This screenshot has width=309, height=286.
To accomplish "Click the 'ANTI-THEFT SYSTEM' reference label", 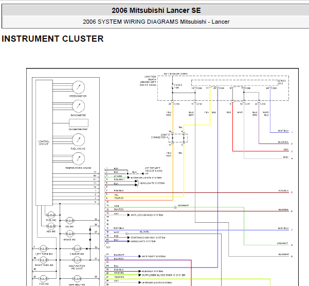I will 154,257.
